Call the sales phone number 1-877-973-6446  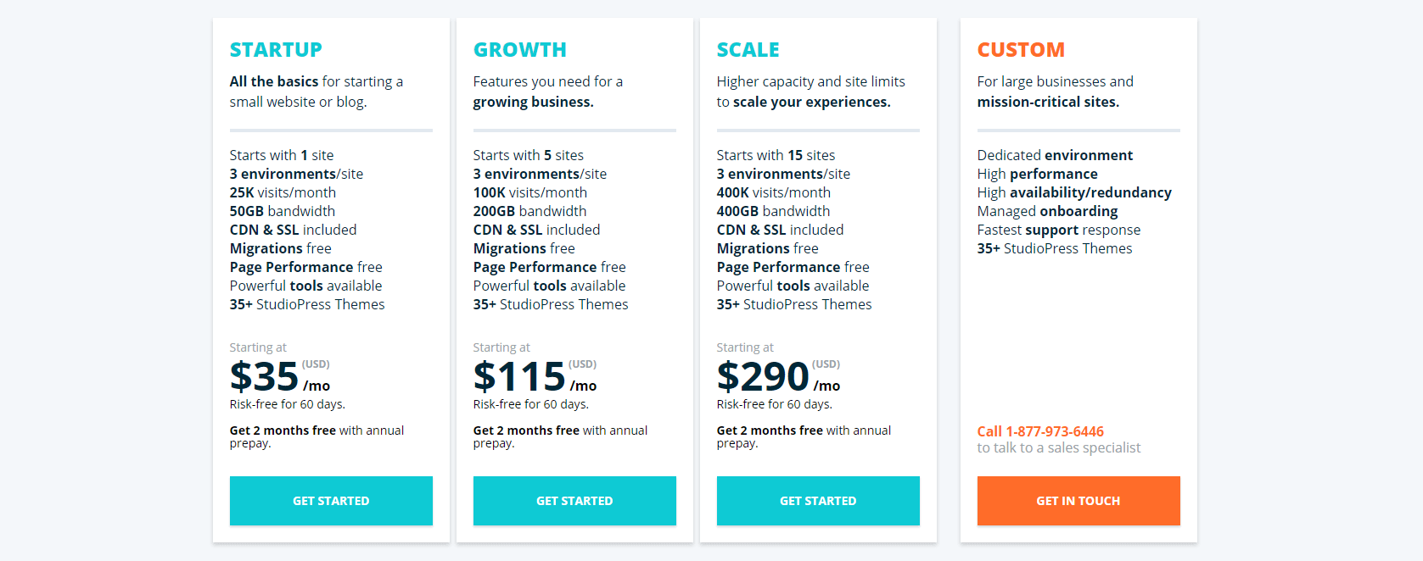pos(1040,431)
